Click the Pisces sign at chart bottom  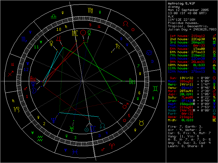pyautogui.click(x=75, y=151)
